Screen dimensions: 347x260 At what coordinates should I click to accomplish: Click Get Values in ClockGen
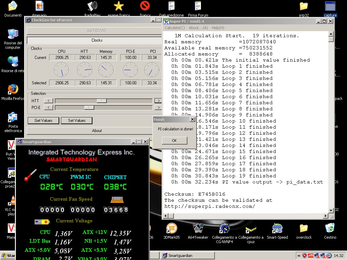[x=43, y=121]
